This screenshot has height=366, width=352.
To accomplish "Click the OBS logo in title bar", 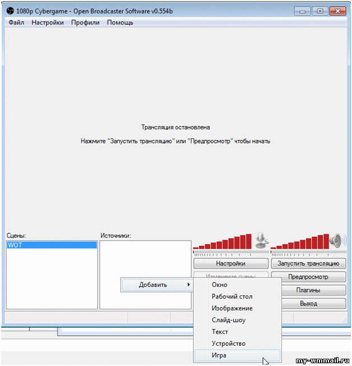I will 10,11.
